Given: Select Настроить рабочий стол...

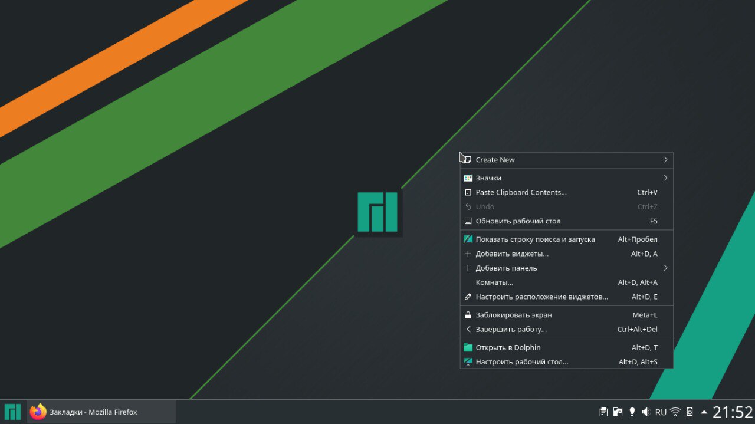Looking at the screenshot, I should pyautogui.click(x=566, y=361).
